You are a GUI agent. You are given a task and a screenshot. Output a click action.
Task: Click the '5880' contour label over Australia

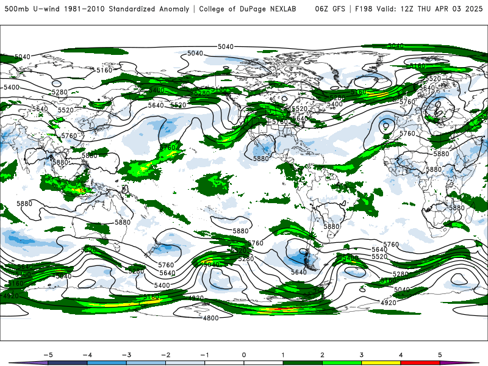(x=123, y=222)
